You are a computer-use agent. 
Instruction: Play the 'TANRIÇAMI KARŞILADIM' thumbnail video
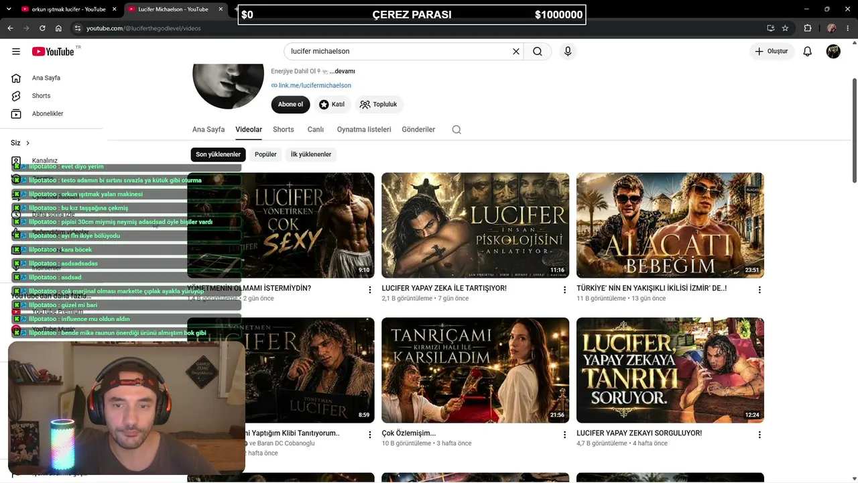[x=476, y=370]
